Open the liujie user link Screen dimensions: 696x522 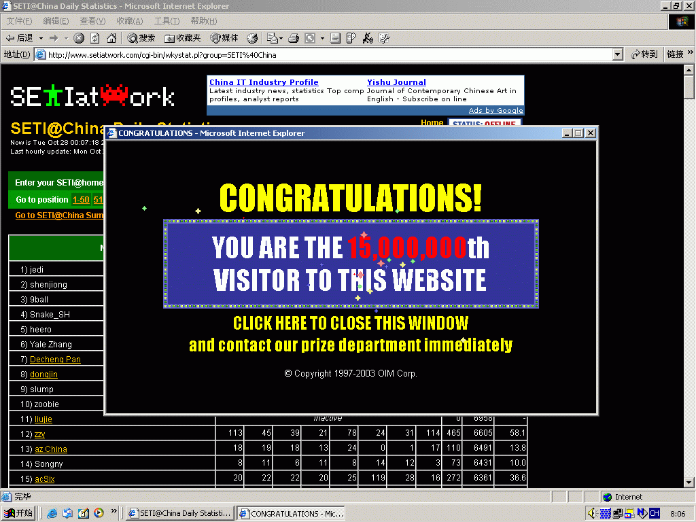click(x=43, y=419)
